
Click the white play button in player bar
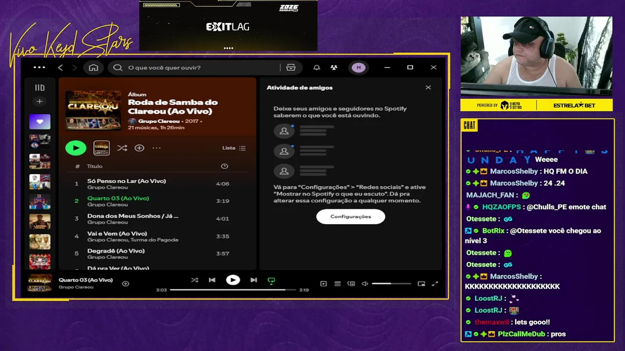point(233,280)
